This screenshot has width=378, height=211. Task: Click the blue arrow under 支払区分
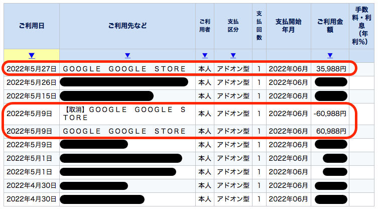tap(233, 55)
